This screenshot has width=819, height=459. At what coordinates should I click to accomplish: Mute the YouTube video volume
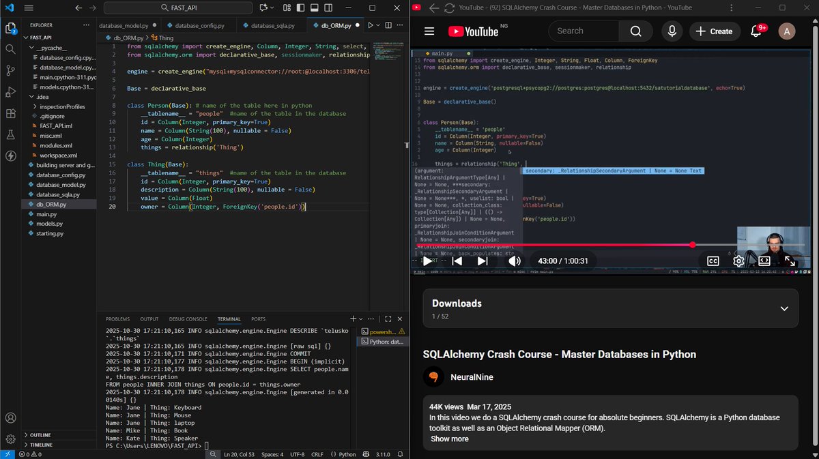tap(515, 261)
